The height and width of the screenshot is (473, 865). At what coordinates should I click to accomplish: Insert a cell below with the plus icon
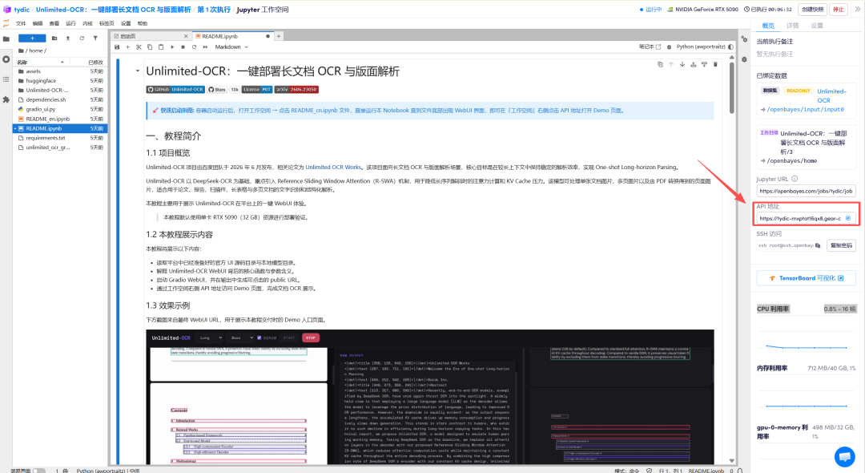point(127,47)
